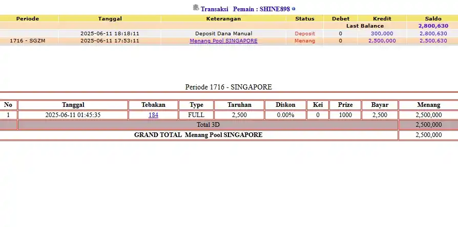The image size is (458, 227).
Task: Select the Saldo value 2,500,630
Action: point(433,41)
